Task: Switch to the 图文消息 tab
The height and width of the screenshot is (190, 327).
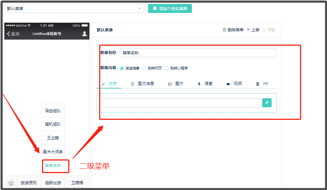Action: point(142,84)
